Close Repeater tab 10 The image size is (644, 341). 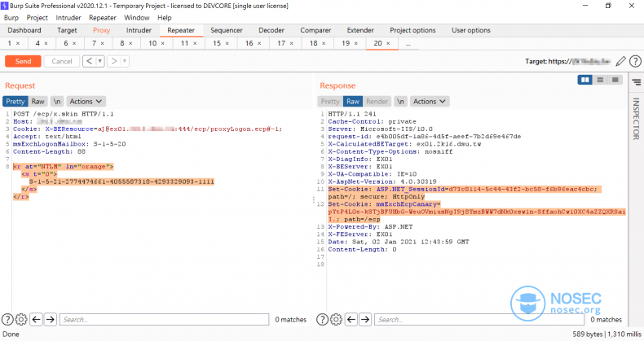(163, 43)
